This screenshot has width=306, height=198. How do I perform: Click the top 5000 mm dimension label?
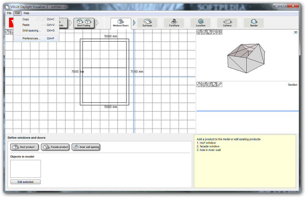point(111,36)
